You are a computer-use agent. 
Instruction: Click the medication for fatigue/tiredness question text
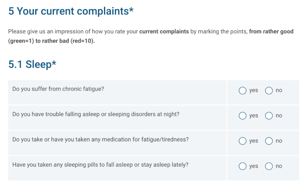pyautogui.click(x=100, y=139)
